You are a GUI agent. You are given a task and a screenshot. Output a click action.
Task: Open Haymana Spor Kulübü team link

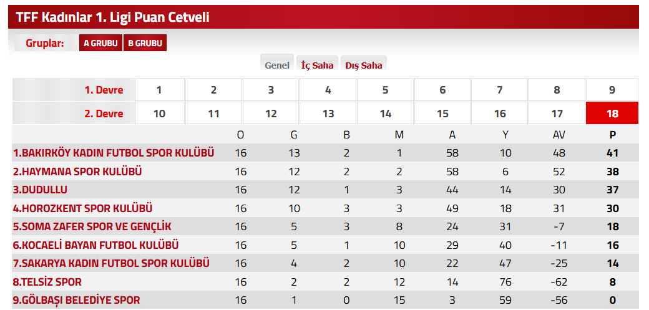point(77,172)
